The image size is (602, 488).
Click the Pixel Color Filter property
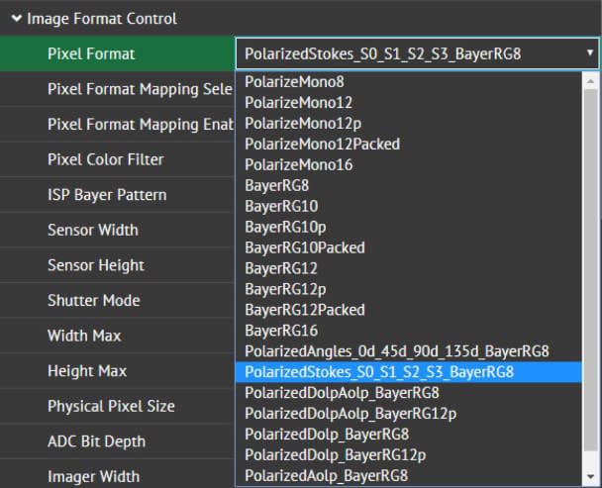[117, 159]
